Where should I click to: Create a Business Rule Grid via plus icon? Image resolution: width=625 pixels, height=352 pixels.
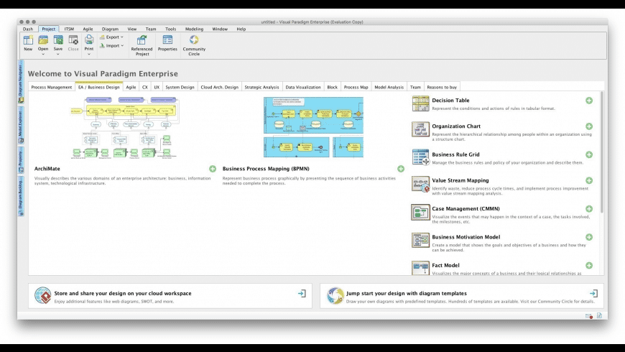point(589,154)
